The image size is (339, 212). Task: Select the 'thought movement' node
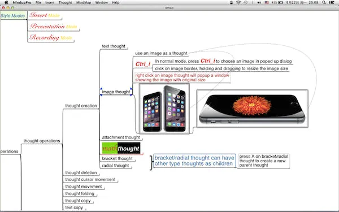84,187
